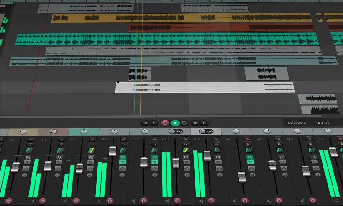Screen dimensions: 343x206
Task: Toggle monitoring speaker on the -18.3 channel
Action: [100, 201]
